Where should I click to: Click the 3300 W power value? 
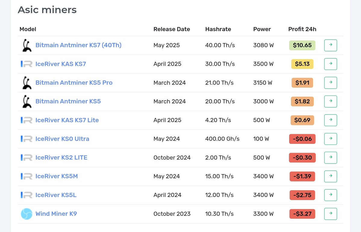tap(263, 214)
